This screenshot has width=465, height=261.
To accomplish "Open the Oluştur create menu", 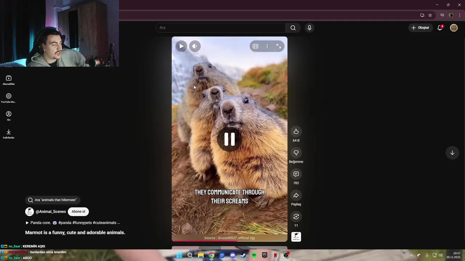I will click(420, 28).
